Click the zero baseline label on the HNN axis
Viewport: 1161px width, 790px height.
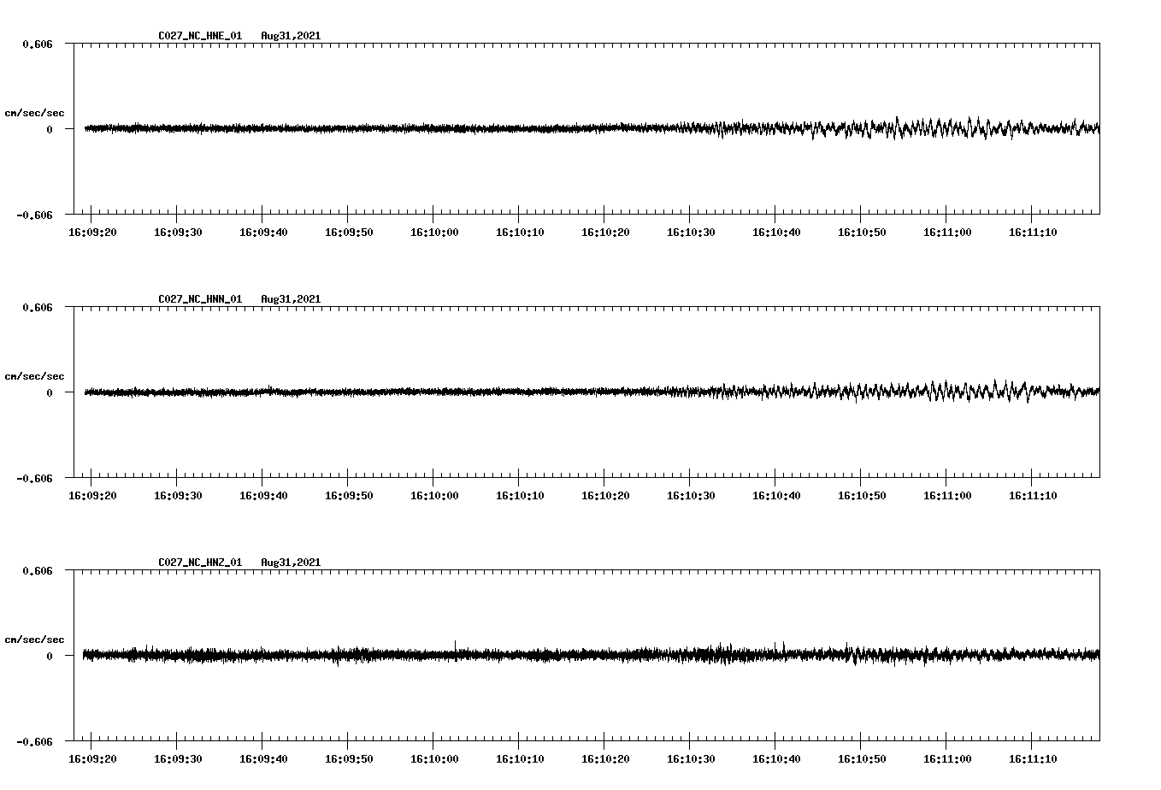[x=49, y=392]
